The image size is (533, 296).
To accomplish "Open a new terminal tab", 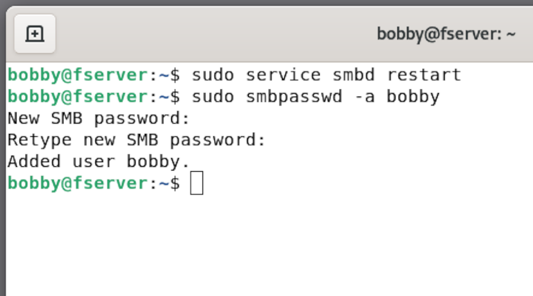I will 35,34.
